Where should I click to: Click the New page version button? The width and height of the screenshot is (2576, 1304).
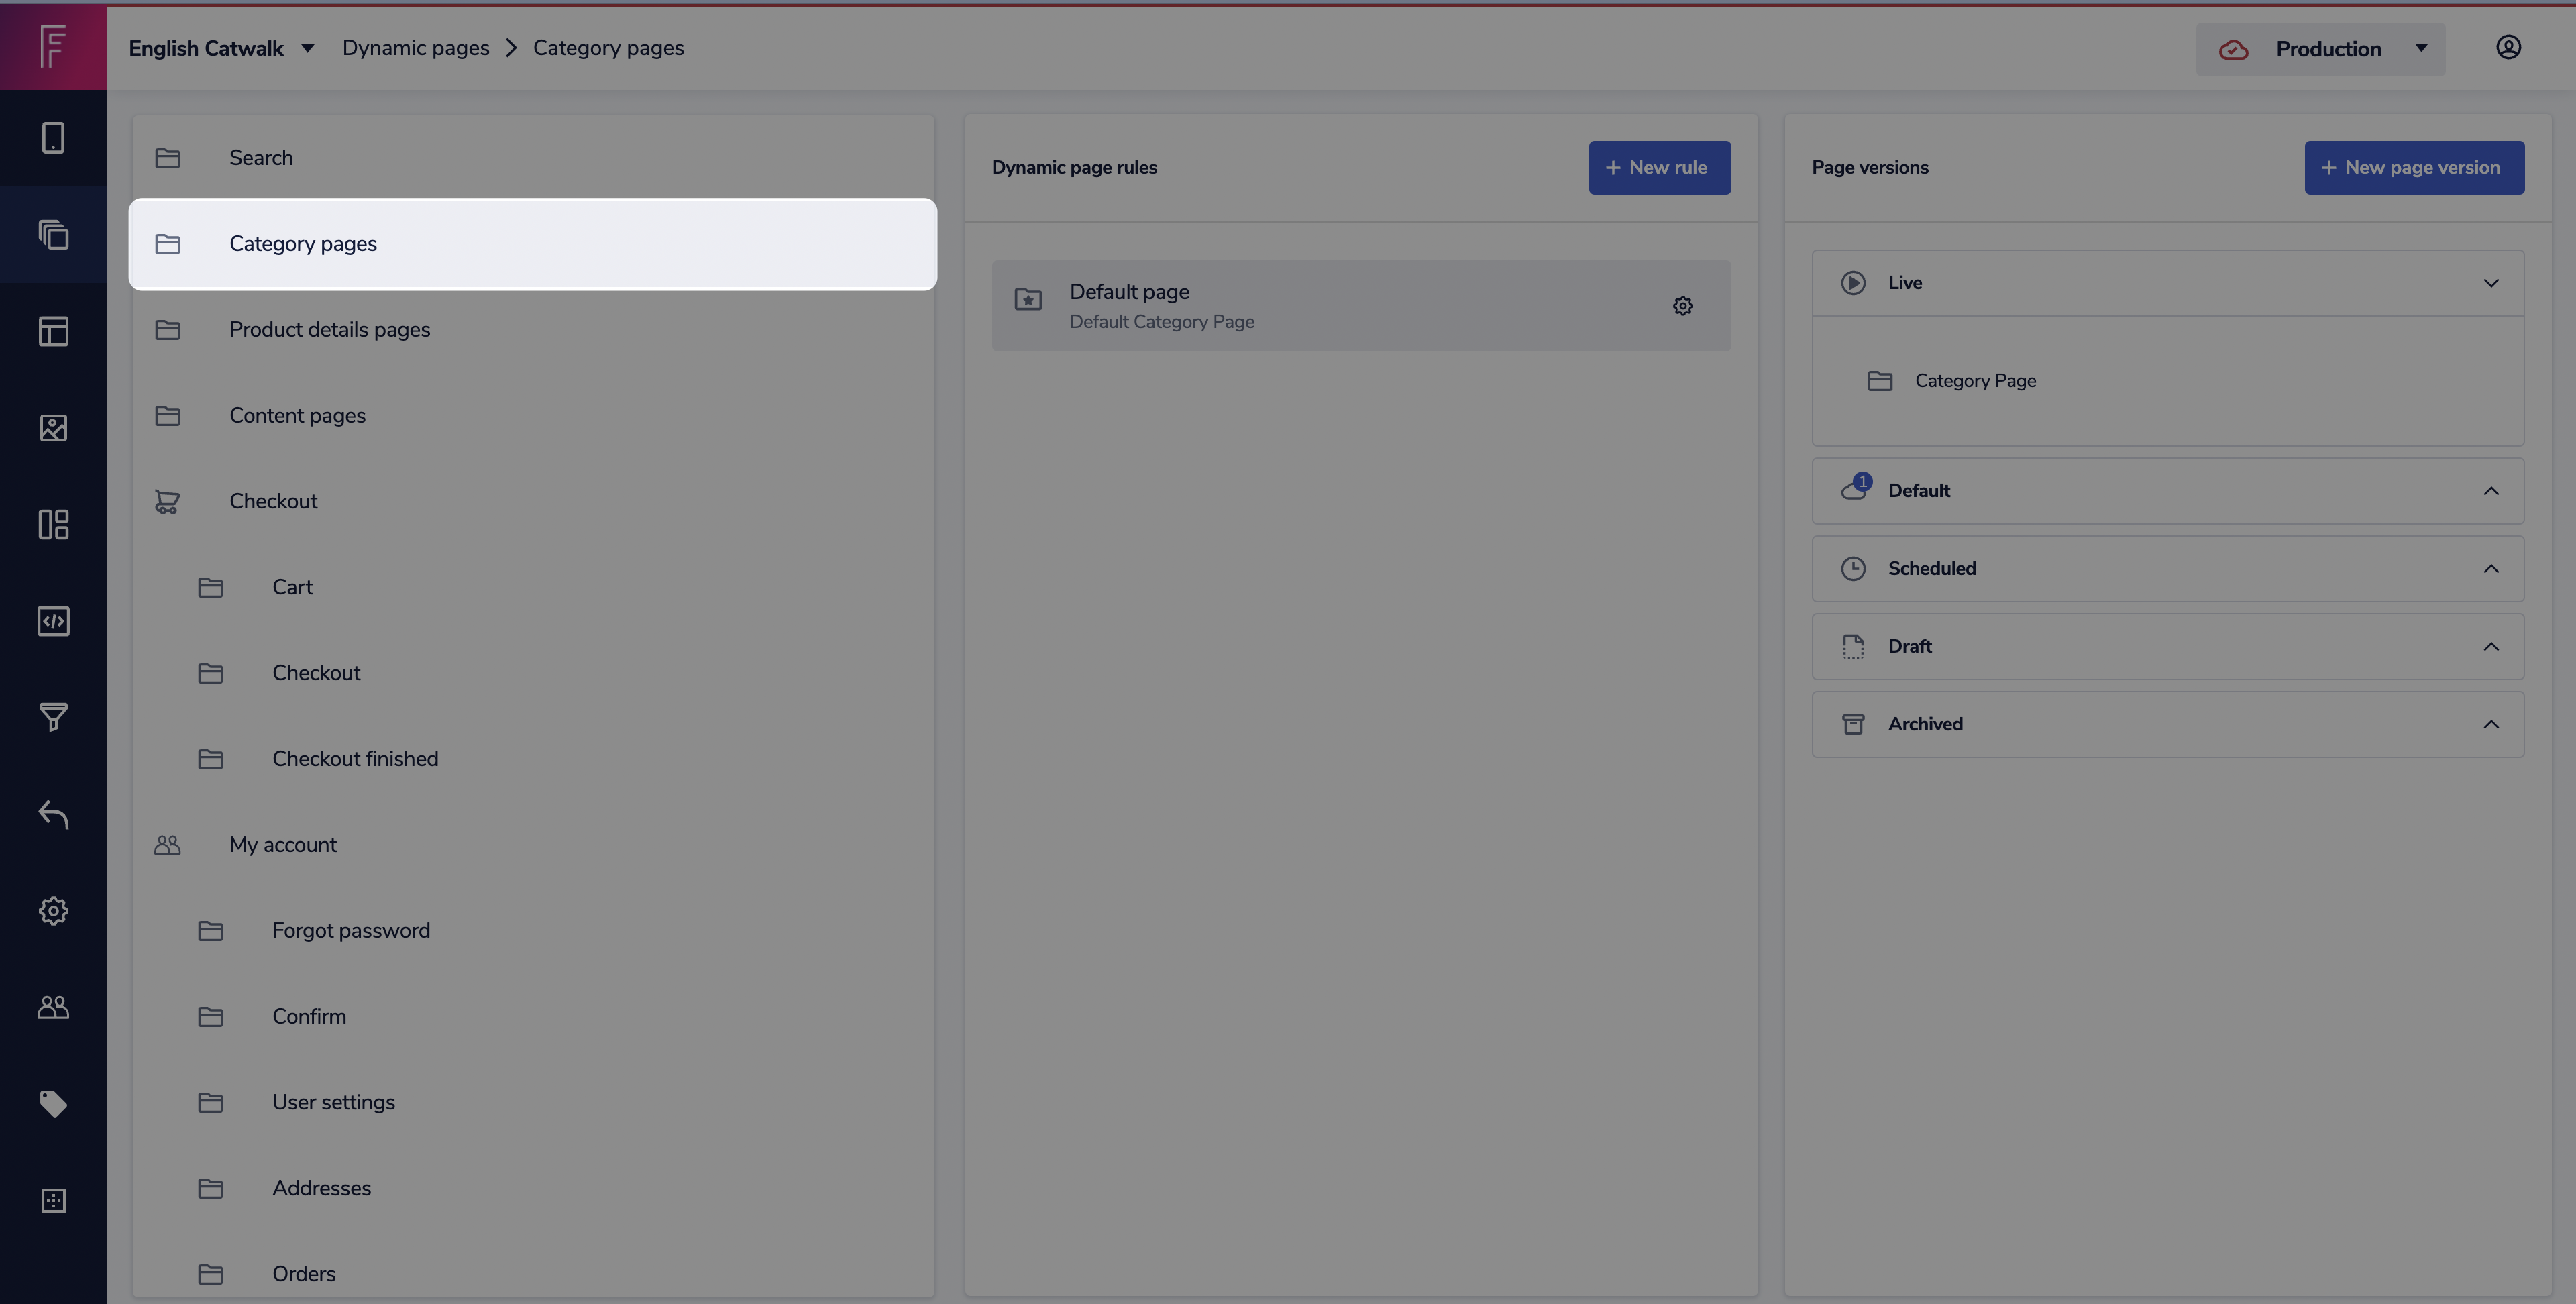click(x=2413, y=167)
